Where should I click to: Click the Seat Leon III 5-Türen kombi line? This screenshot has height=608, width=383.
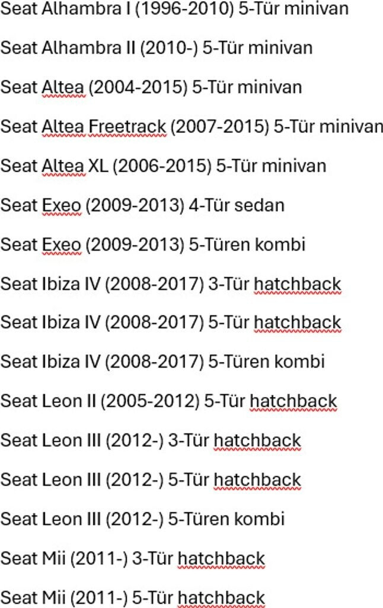(x=142, y=519)
